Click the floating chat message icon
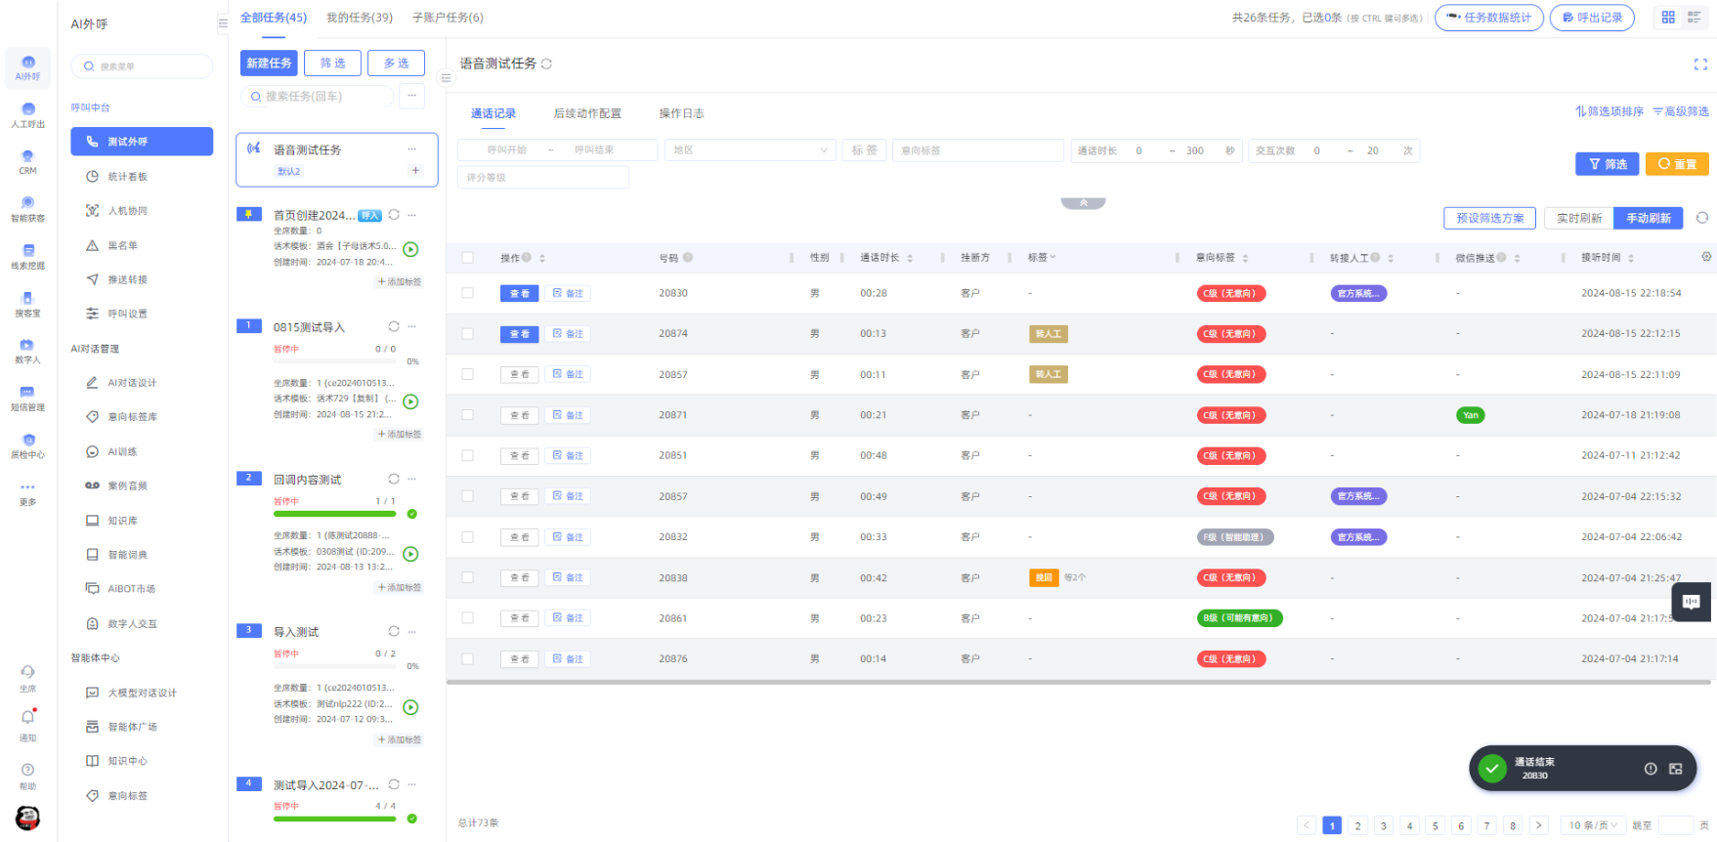The width and height of the screenshot is (1717, 842). [x=1691, y=602]
